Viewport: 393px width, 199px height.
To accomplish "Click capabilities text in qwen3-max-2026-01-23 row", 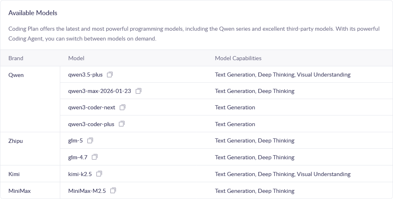I will pyautogui.click(x=254, y=91).
